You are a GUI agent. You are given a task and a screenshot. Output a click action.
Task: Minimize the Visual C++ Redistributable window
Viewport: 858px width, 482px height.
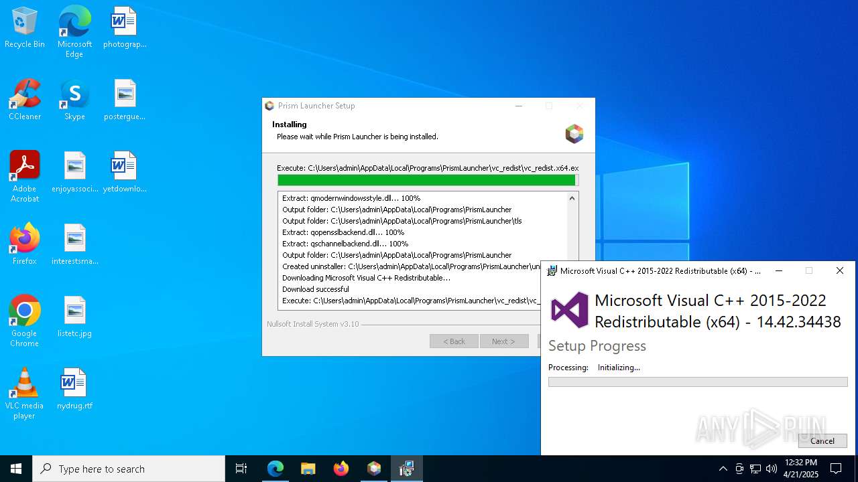(x=778, y=270)
